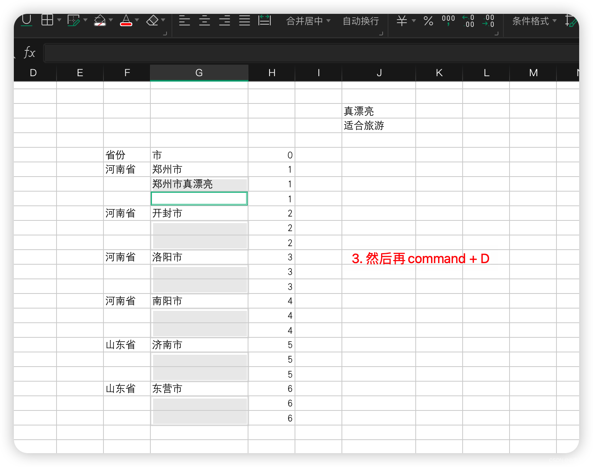Select cell containing 真漂亮

click(x=379, y=111)
